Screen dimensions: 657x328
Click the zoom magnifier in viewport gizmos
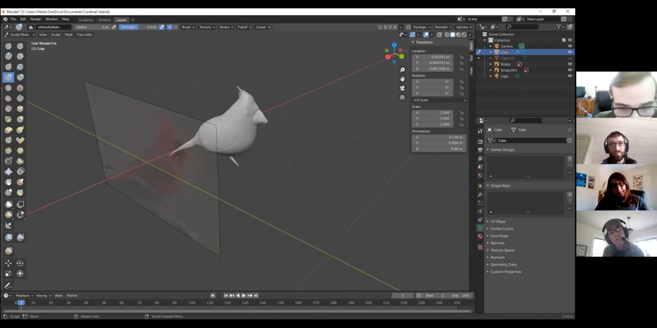click(x=403, y=70)
